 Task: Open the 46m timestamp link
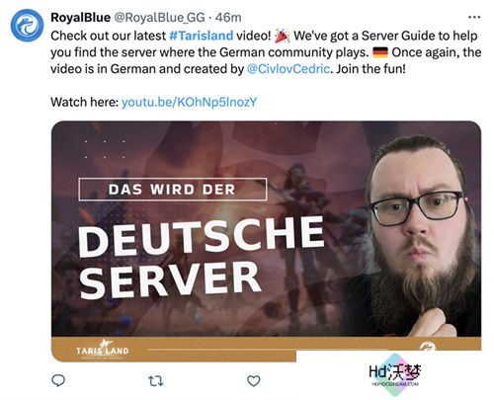[228, 18]
